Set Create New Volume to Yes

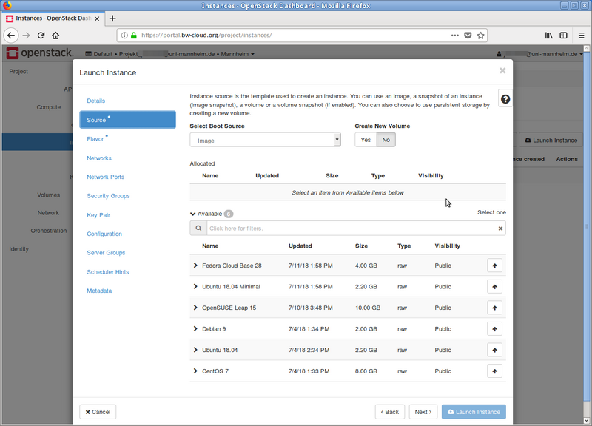365,139
